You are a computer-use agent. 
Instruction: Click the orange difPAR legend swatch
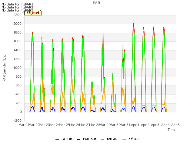pyautogui.click(x=124, y=140)
